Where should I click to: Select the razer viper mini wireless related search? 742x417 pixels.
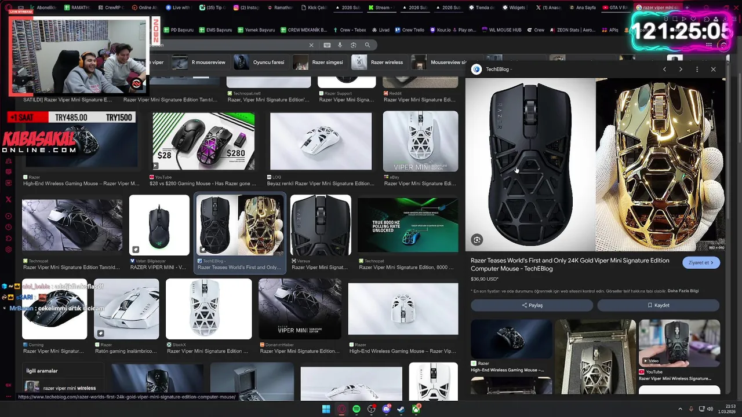click(64, 388)
